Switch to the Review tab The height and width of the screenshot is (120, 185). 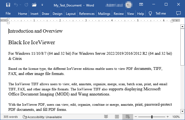[x=119, y=14]
